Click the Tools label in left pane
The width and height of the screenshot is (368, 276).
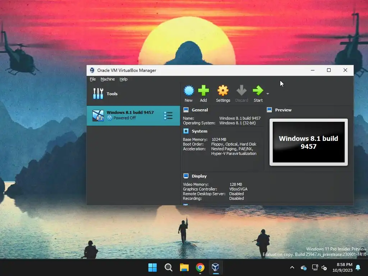(112, 94)
